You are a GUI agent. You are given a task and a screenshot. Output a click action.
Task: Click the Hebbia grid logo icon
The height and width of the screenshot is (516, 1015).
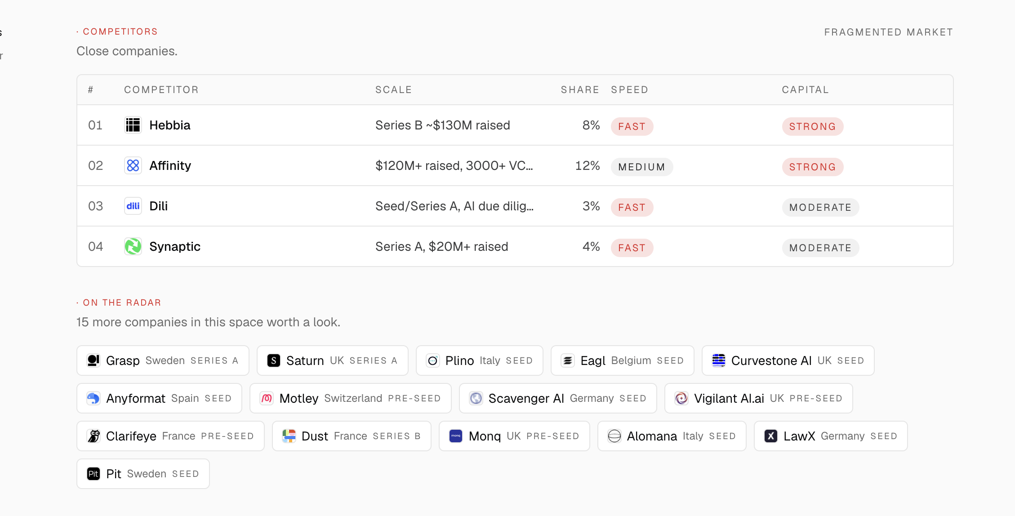(x=133, y=125)
